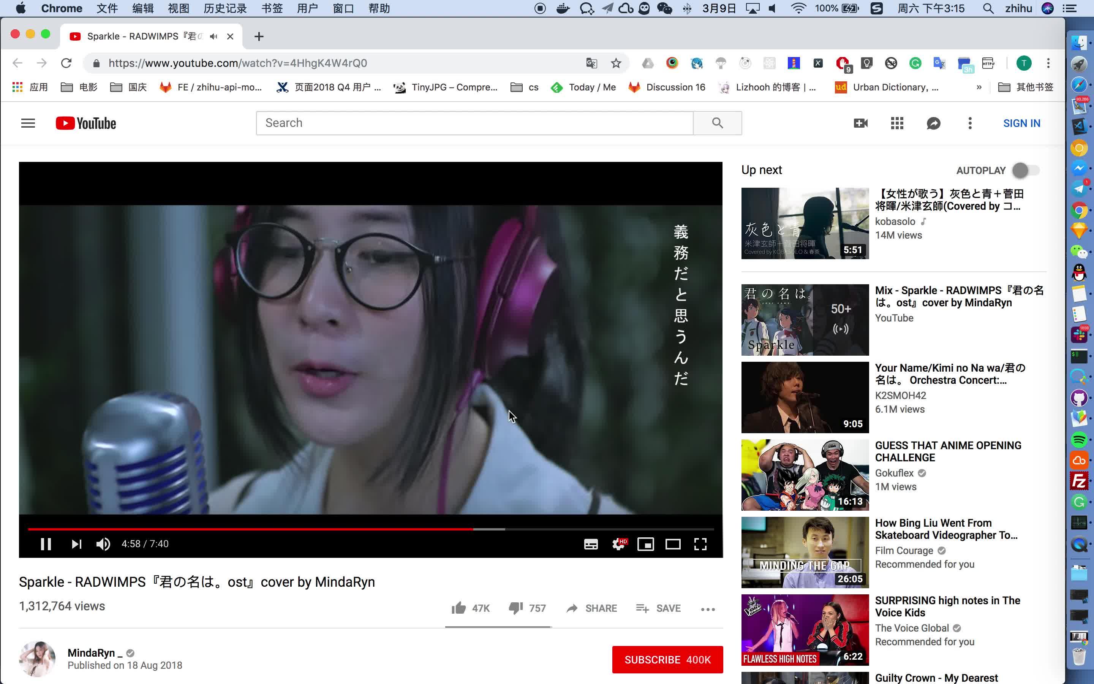Turn on the Autoplay switch
This screenshot has width=1094, height=684.
point(1025,171)
